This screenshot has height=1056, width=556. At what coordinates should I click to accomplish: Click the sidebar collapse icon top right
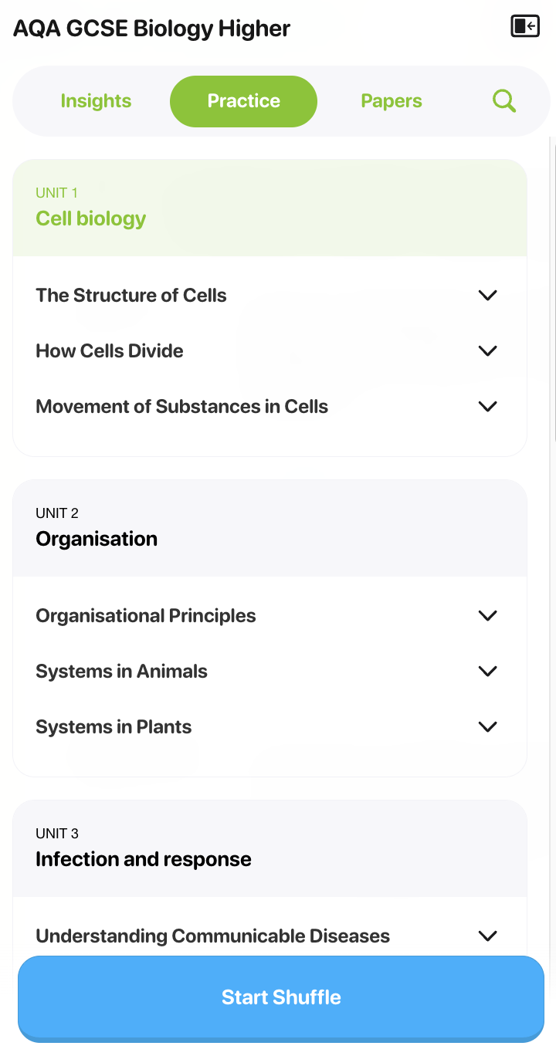(x=525, y=26)
